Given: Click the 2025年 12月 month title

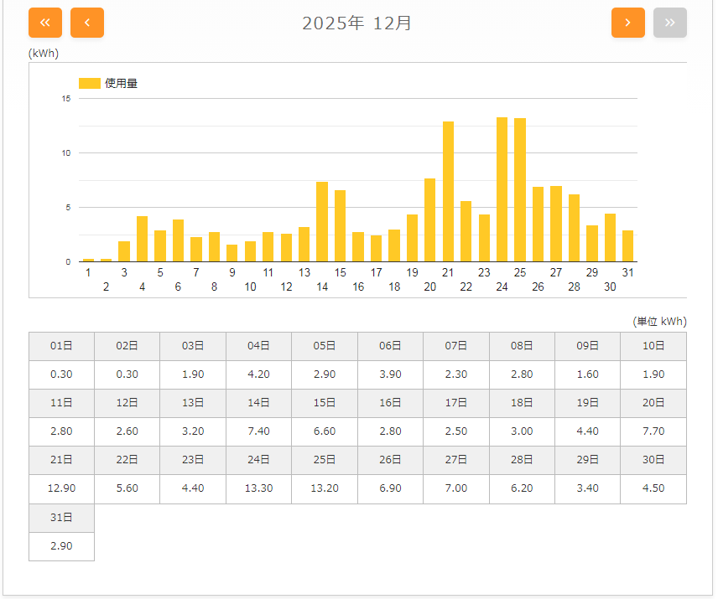Looking at the screenshot, I should click(x=357, y=23).
